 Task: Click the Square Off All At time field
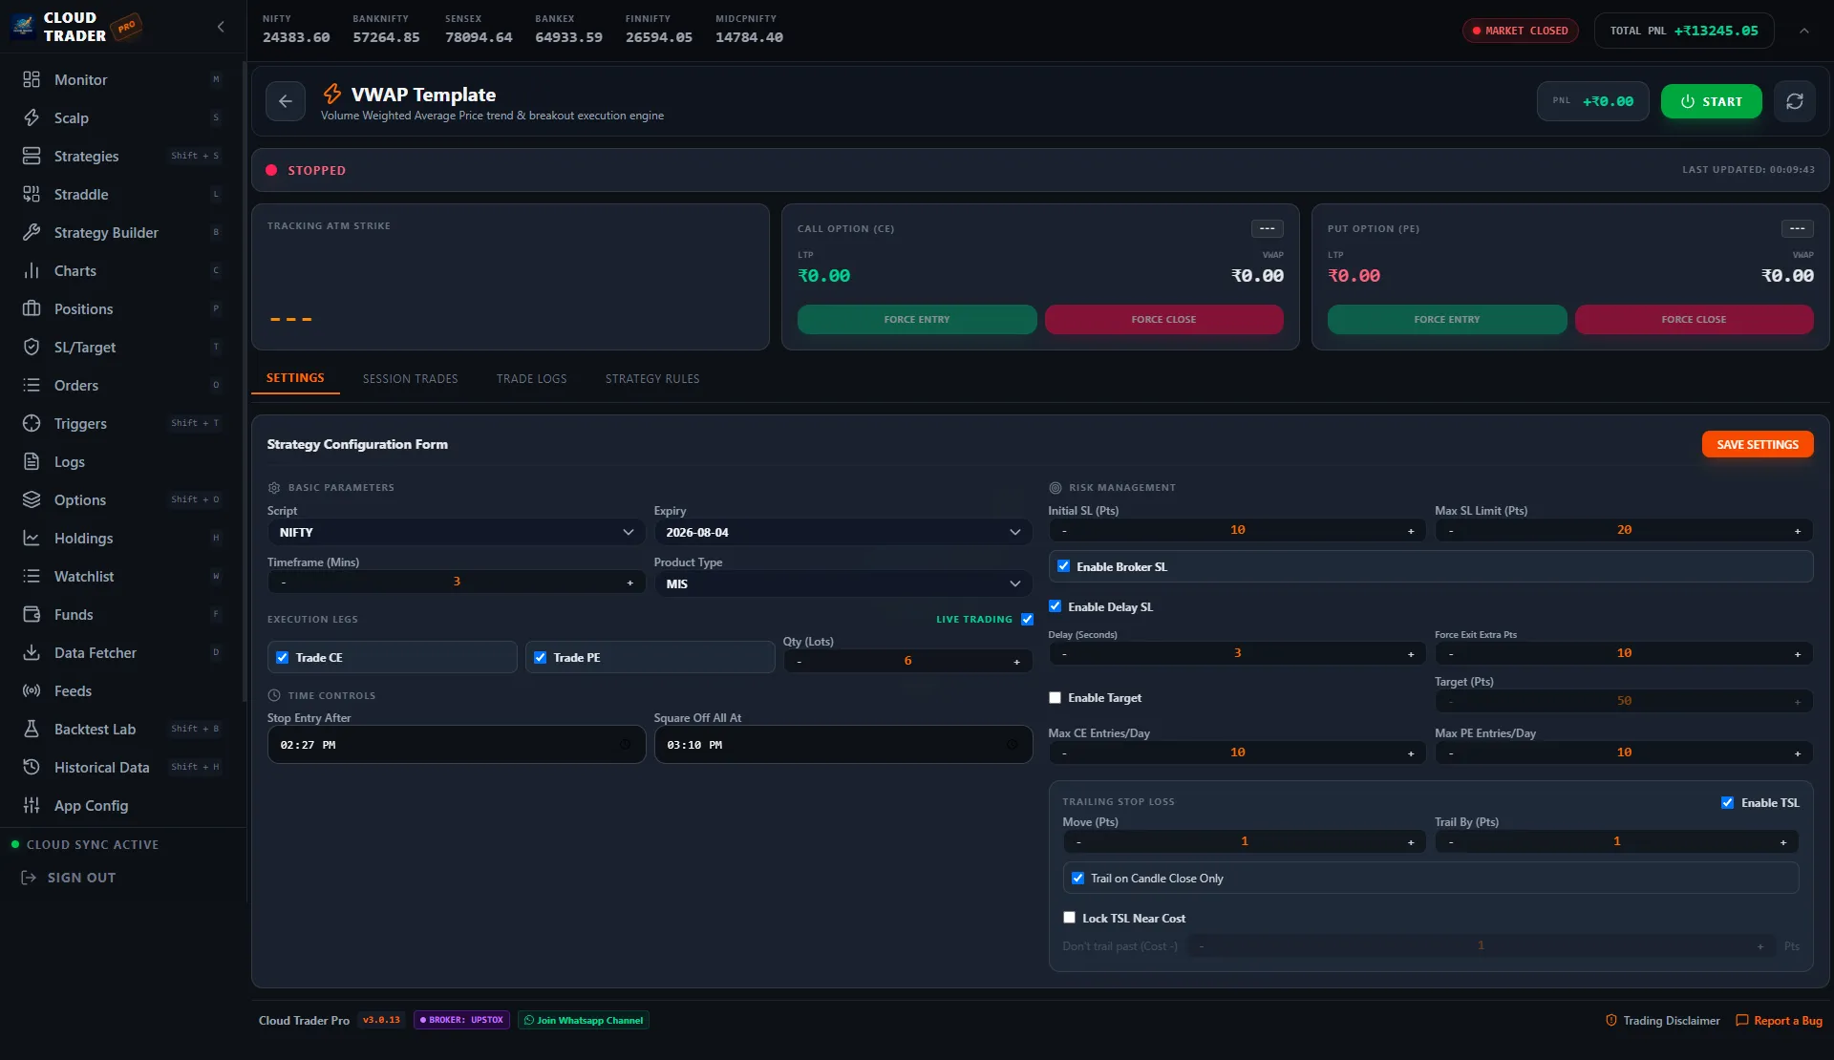842,745
